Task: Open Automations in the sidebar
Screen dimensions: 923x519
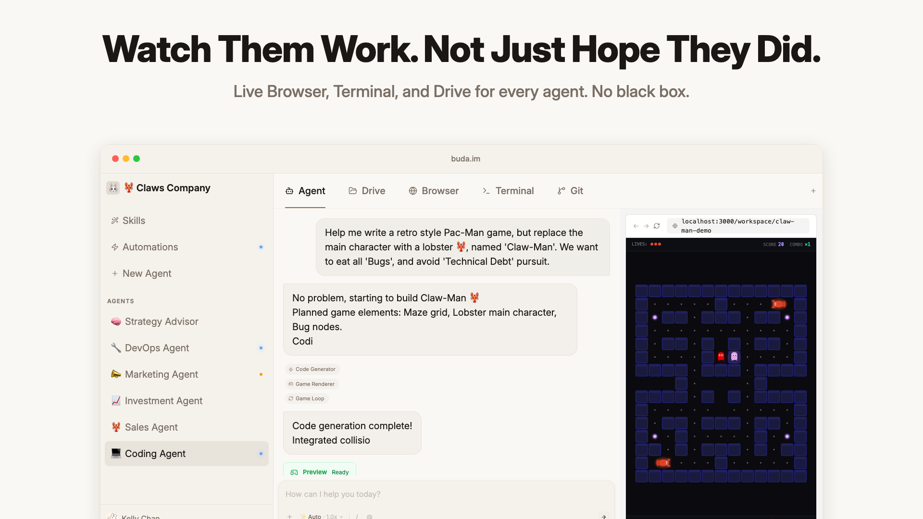Action: pos(150,247)
